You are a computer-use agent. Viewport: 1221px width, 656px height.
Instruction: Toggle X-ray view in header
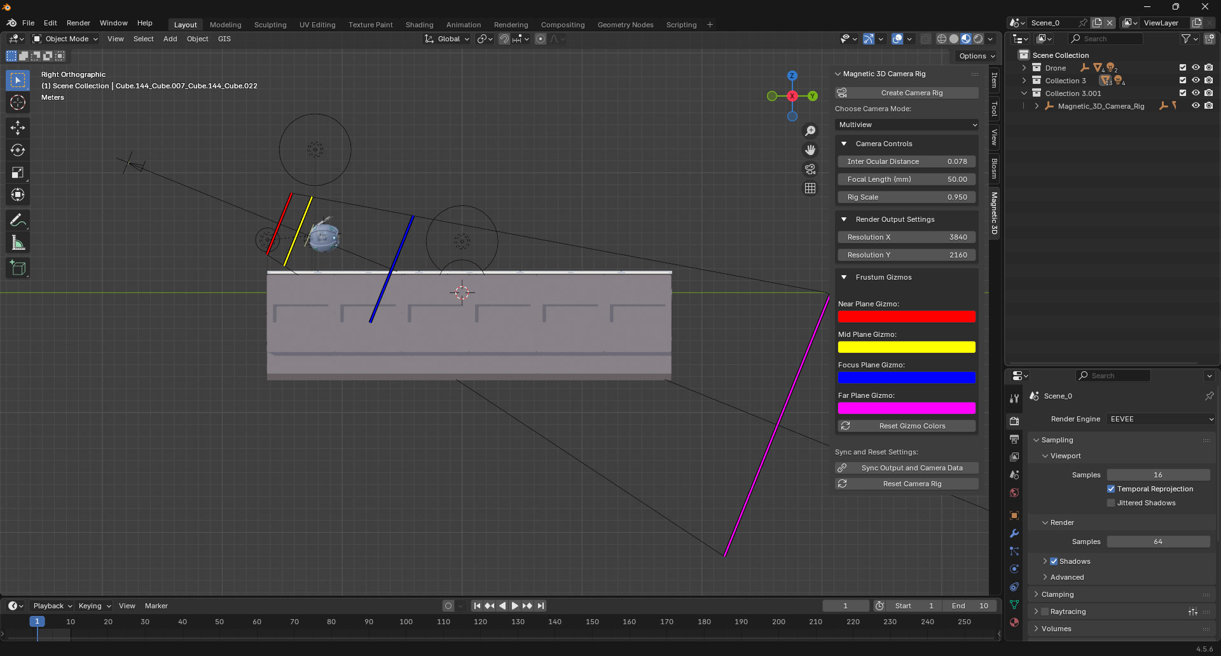926,39
